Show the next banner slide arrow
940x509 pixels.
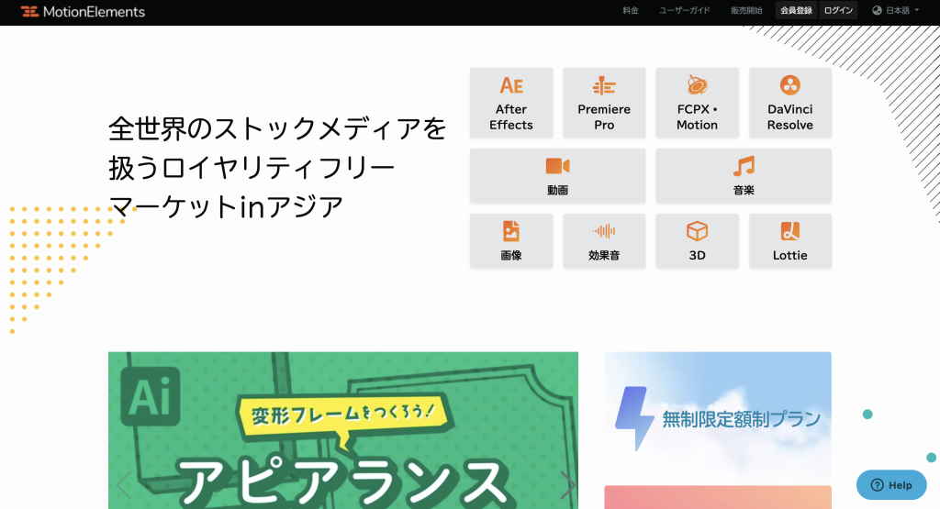567,485
